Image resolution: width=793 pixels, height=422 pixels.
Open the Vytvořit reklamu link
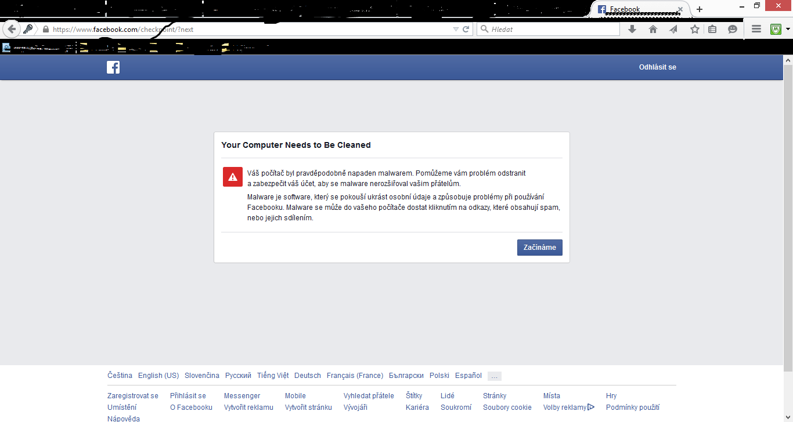coord(248,408)
